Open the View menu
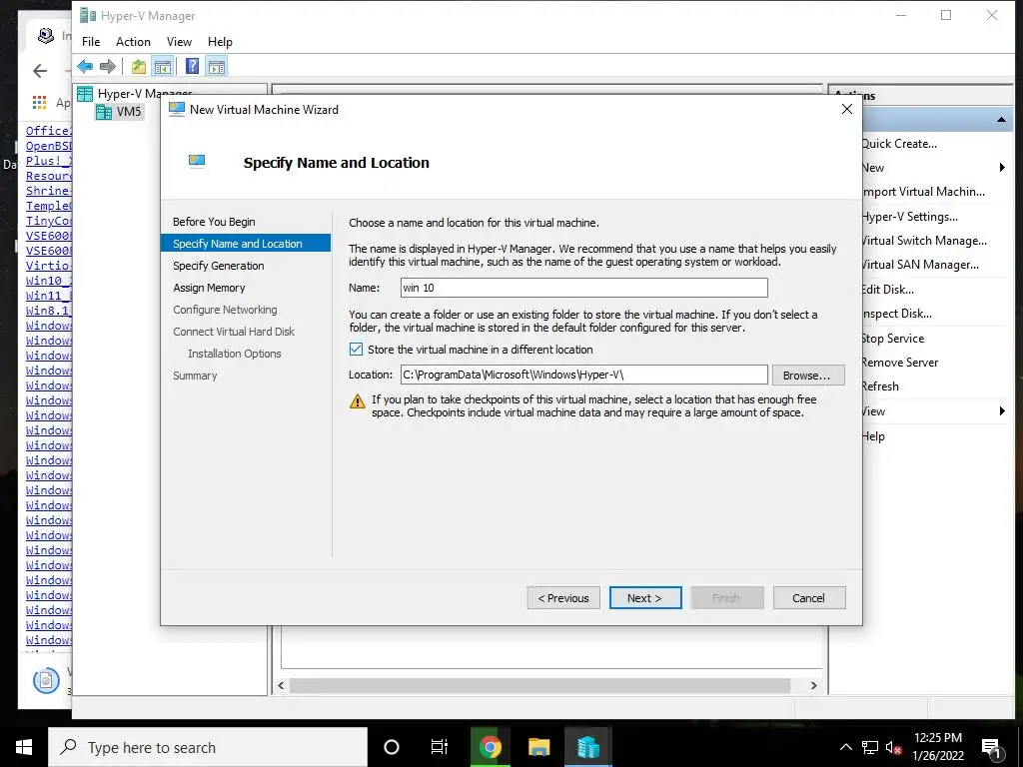The height and width of the screenshot is (767, 1023). click(x=179, y=42)
